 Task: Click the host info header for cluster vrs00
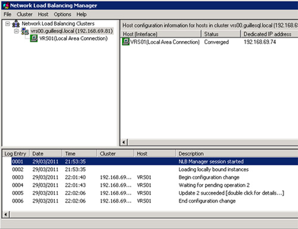pos(210,26)
